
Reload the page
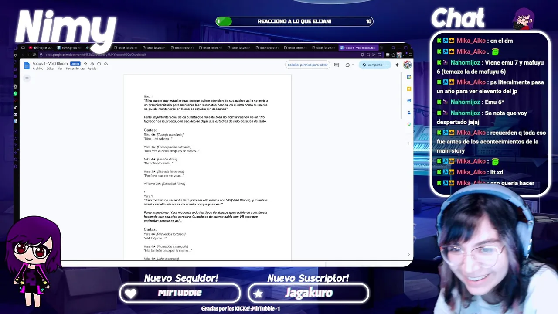pos(34,55)
